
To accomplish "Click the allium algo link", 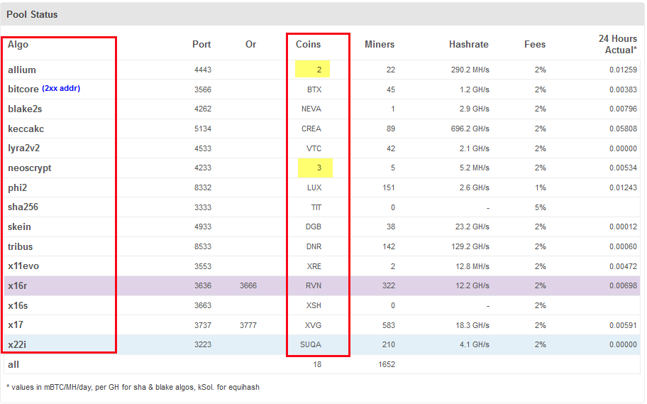I will 22,70.
